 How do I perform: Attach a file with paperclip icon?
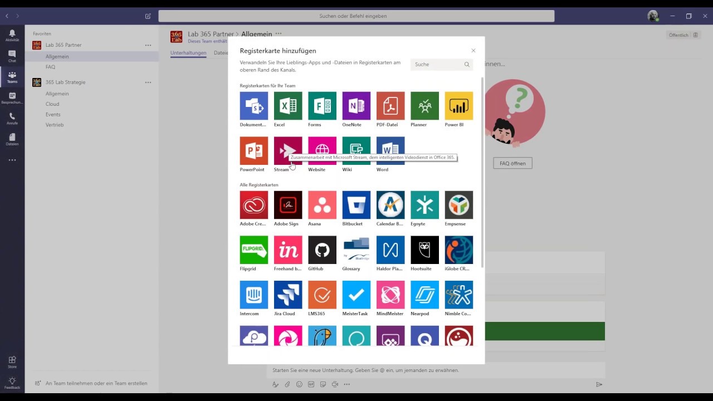coord(287,384)
